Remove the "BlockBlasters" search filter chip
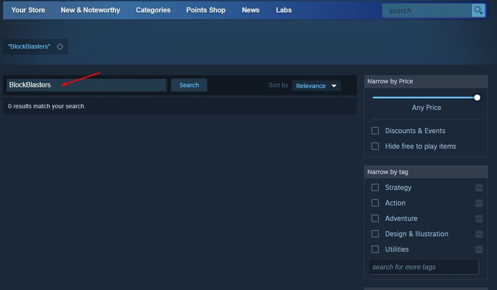The width and height of the screenshot is (497, 290). [60, 47]
